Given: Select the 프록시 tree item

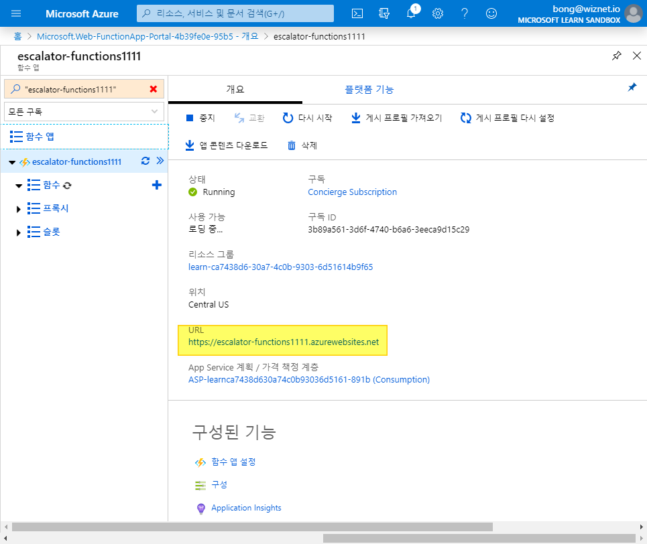Looking at the screenshot, I should 56,208.
